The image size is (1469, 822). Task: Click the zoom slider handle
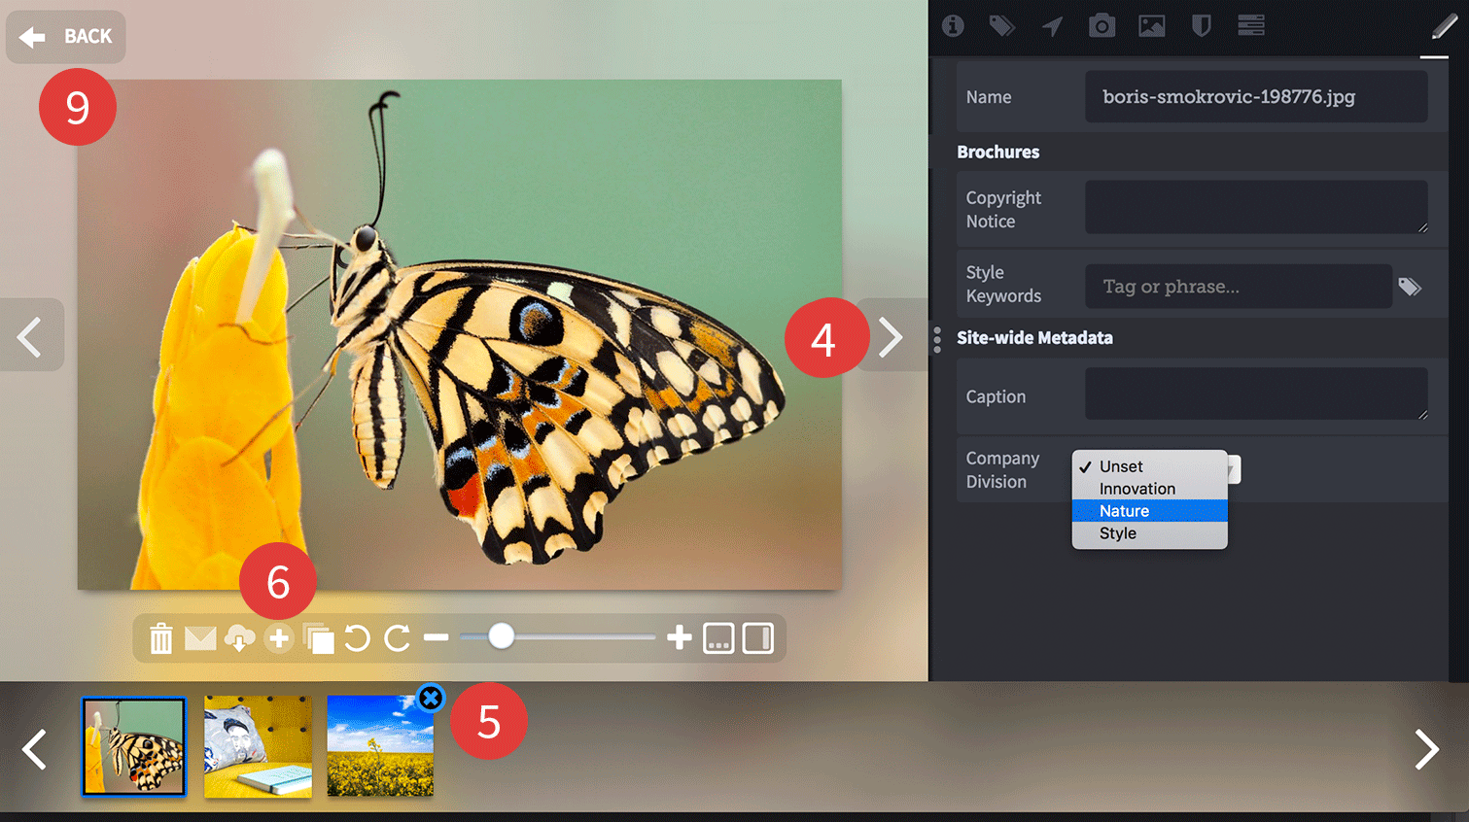[x=501, y=636]
